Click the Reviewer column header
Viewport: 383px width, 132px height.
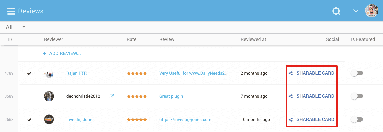(53, 39)
